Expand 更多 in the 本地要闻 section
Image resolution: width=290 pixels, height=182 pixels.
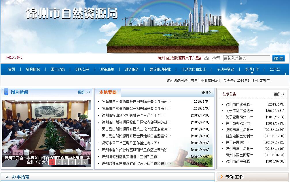pos(207,93)
